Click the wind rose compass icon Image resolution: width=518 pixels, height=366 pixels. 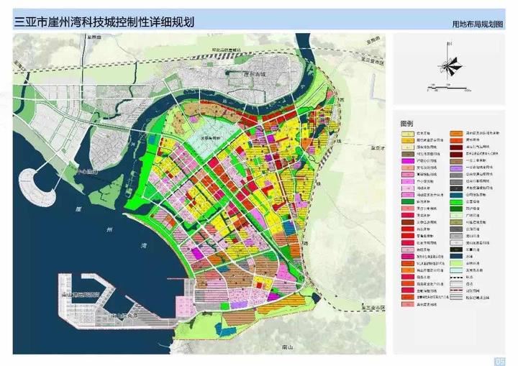point(450,63)
